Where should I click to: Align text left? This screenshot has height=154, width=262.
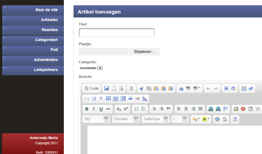[179, 109]
